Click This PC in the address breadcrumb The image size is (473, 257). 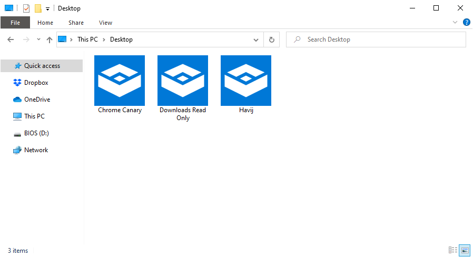pos(87,39)
